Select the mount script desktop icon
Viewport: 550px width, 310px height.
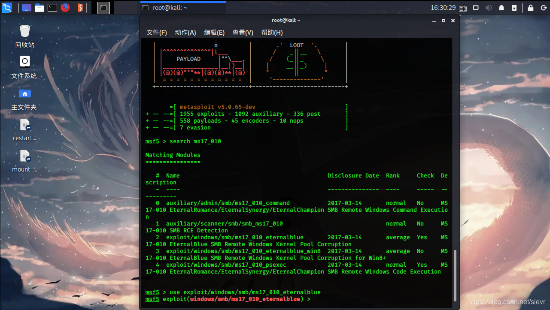[24, 162]
